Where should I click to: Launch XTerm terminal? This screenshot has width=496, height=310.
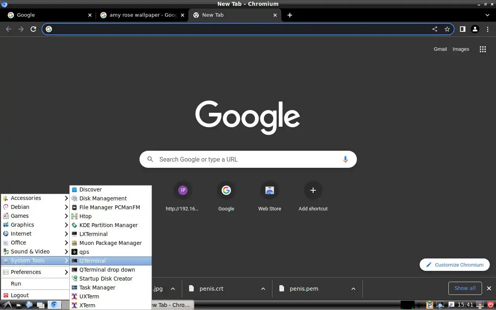click(x=110, y=305)
